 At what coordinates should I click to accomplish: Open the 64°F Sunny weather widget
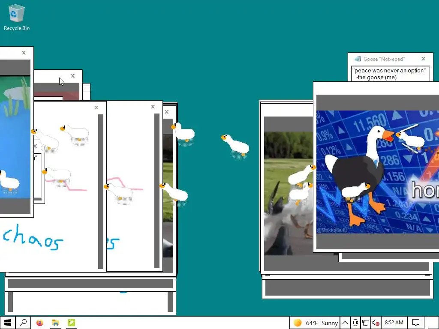pos(314,323)
